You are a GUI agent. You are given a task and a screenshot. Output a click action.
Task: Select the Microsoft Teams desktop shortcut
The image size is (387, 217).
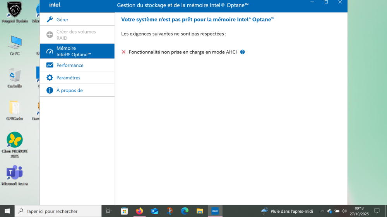pos(15,175)
